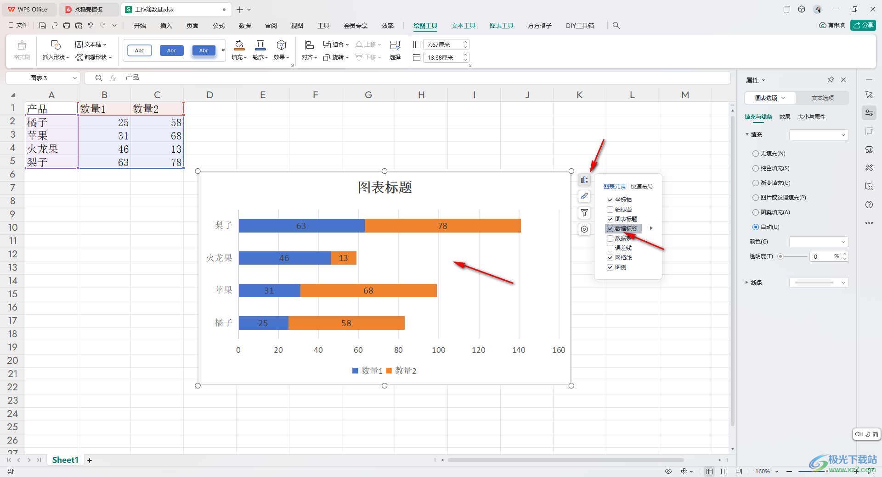Expand the 数据标签 submenu arrow
882x477 pixels.
click(x=651, y=228)
